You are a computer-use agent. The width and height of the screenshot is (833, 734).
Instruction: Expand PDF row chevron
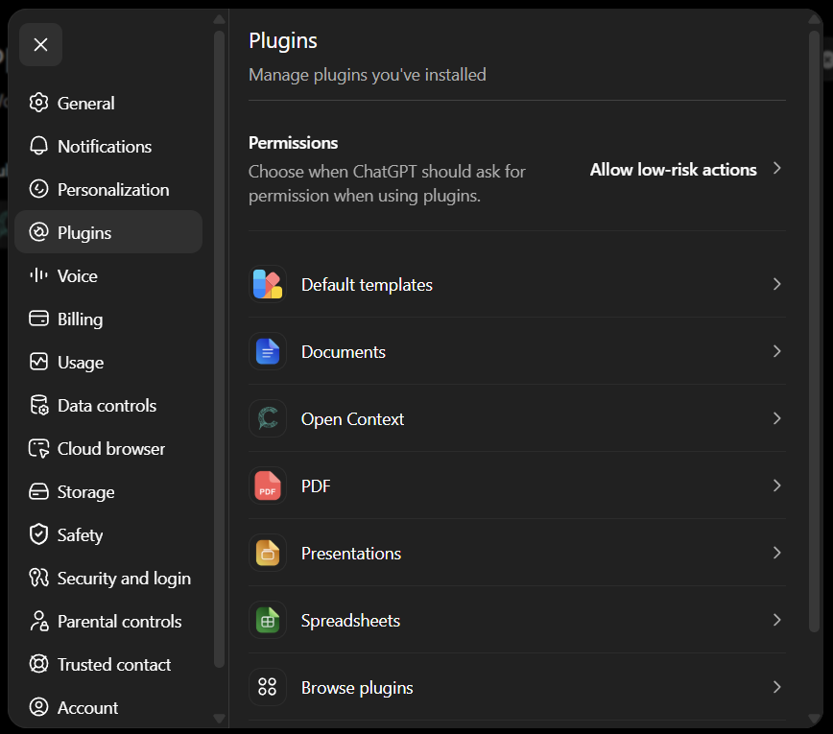(776, 485)
